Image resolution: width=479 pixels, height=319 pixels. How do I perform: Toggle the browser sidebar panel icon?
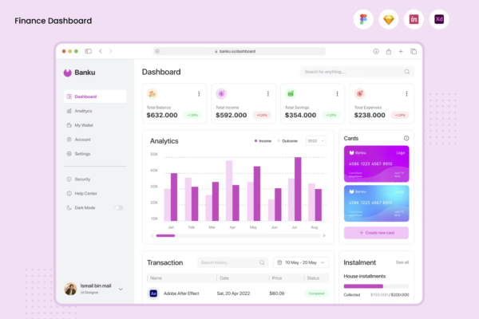[x=89, y=51]
